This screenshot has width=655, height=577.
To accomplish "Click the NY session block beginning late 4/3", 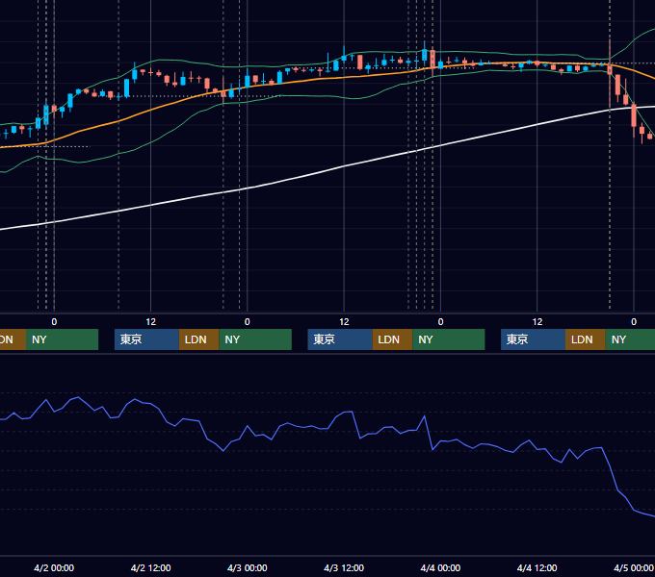I will tap(449, 339).
